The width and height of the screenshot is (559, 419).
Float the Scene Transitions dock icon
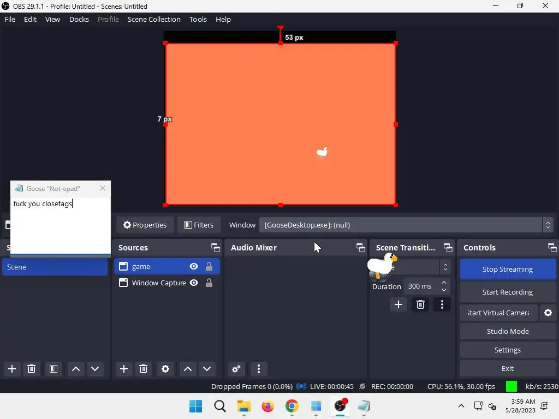(448, 248)
